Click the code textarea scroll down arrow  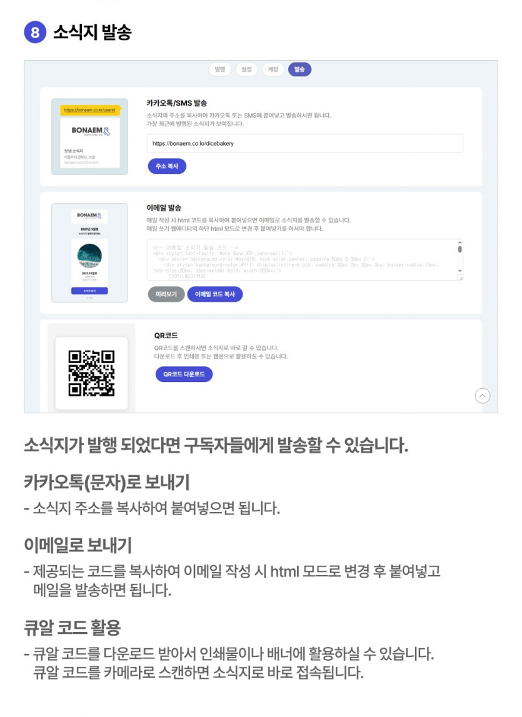[x=459, y=271]
